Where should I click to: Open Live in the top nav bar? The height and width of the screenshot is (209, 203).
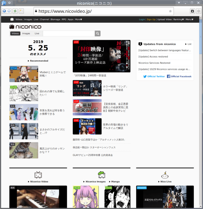click(x=36, y=19)
